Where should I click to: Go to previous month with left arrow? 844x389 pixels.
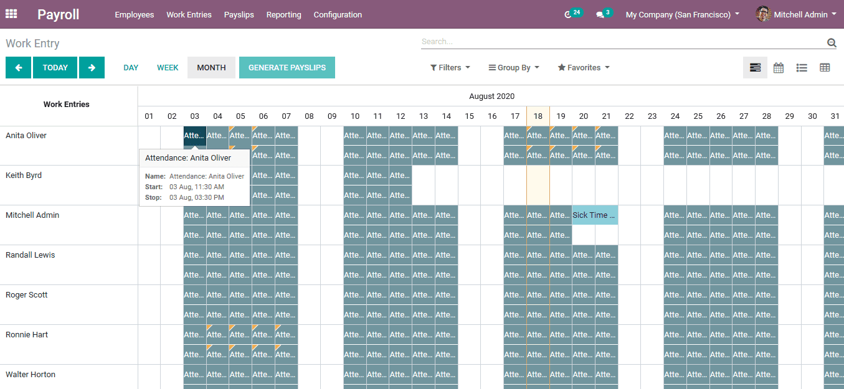(19, 68)
